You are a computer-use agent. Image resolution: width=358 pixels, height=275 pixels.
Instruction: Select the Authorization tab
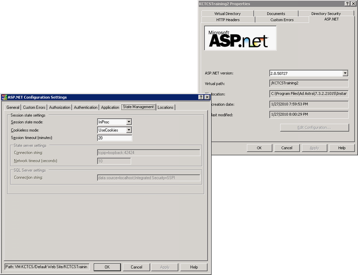point(60,107)
